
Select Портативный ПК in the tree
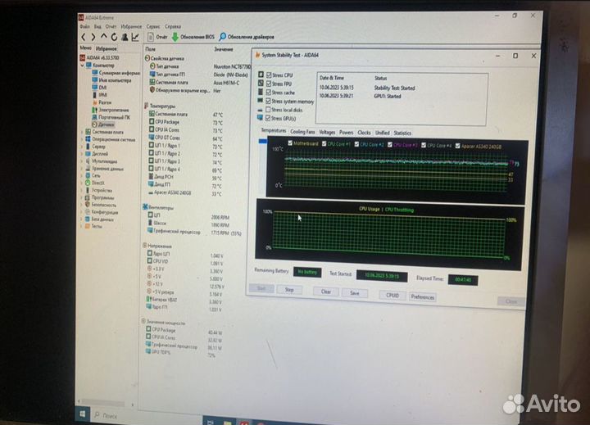pyautogui.click(x=111, y=117)
